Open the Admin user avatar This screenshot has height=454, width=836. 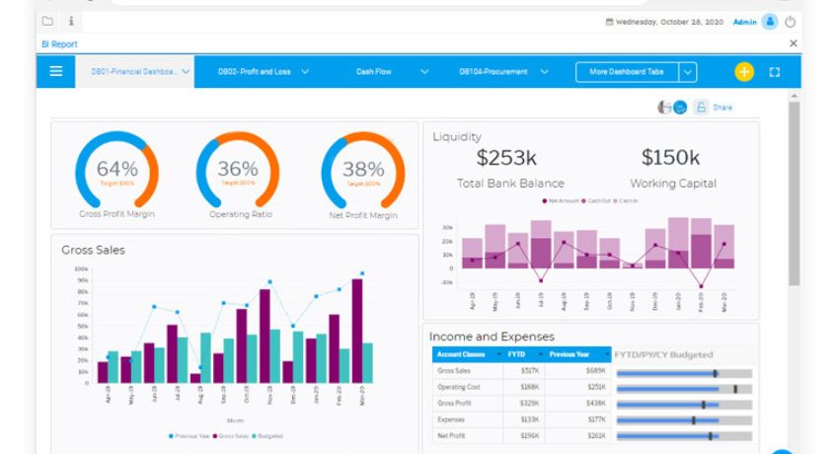coord(770,21)
